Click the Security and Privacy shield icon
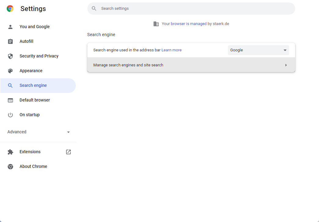 tap(10, 56)
